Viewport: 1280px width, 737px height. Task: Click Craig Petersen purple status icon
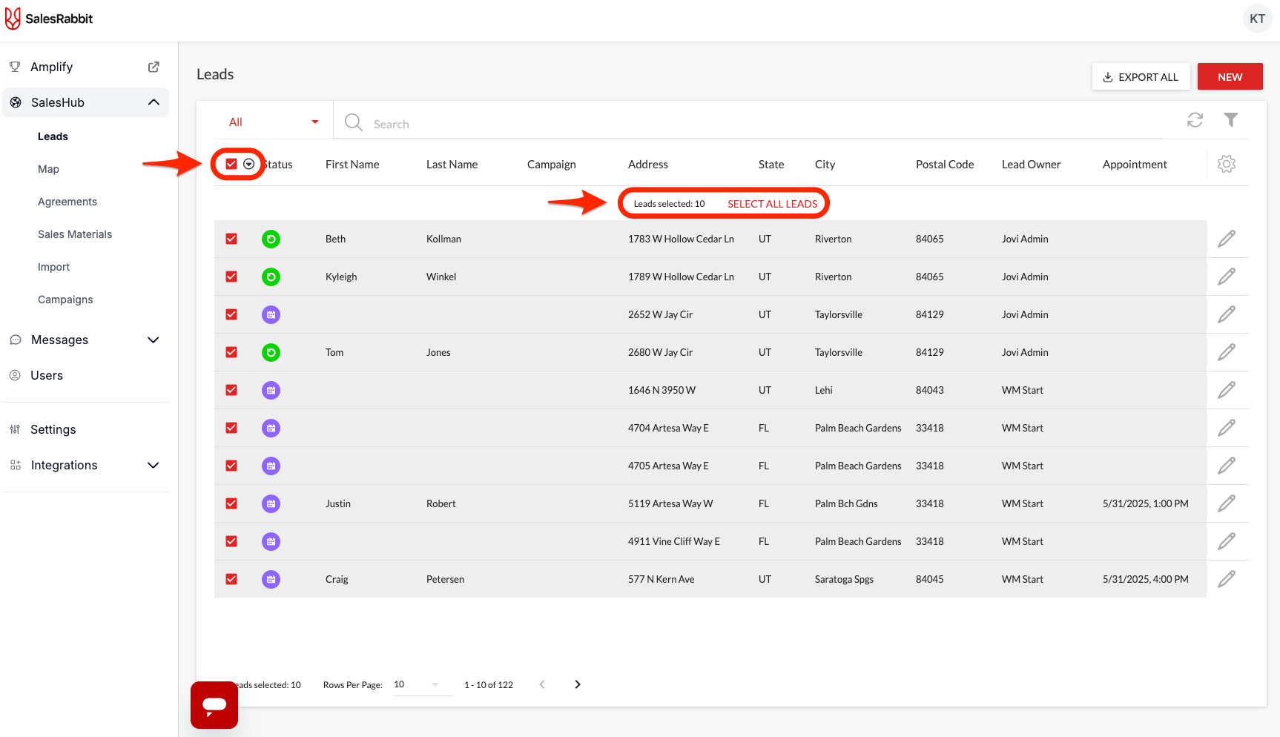point(271,579)
